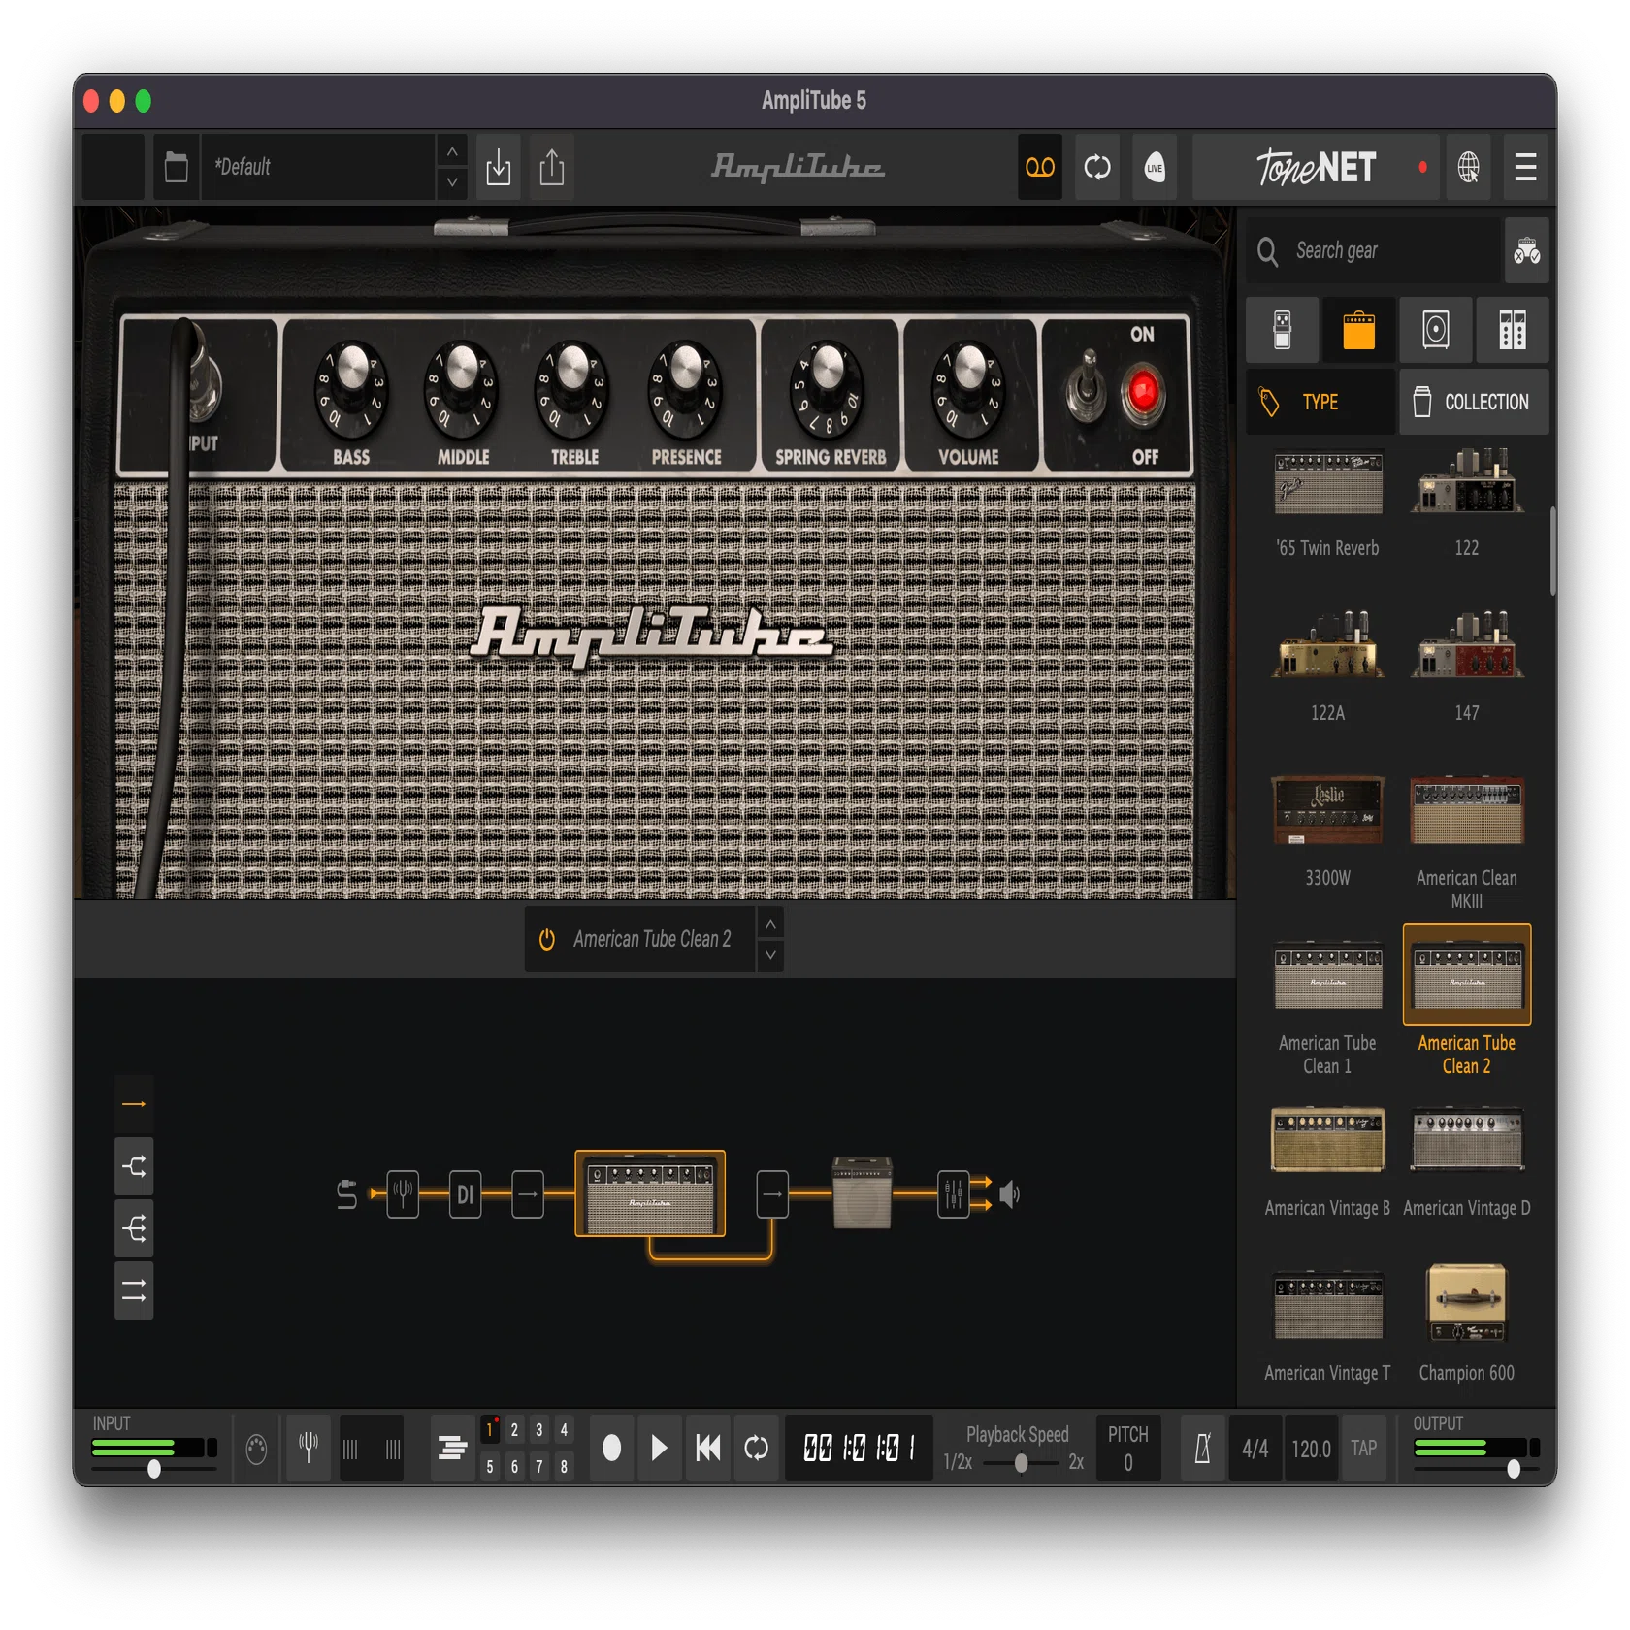Step to next preset arrow down
Viewport: 1630px width, 1630px height.
[x=452, y=182]
